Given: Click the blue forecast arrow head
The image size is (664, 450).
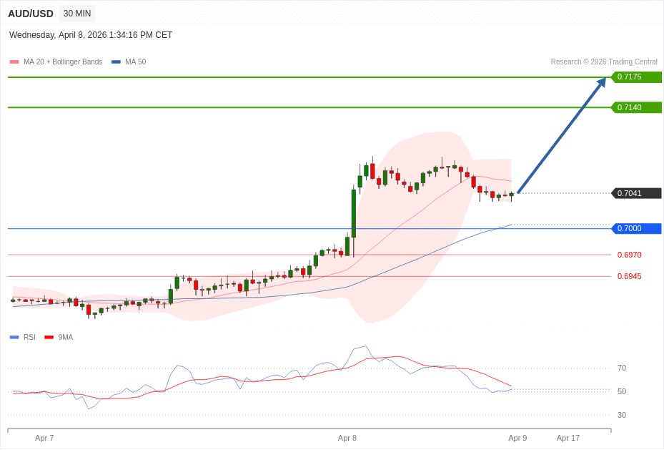Looking at the screenshot, I should pyautogui.click(x=602, y=82).
